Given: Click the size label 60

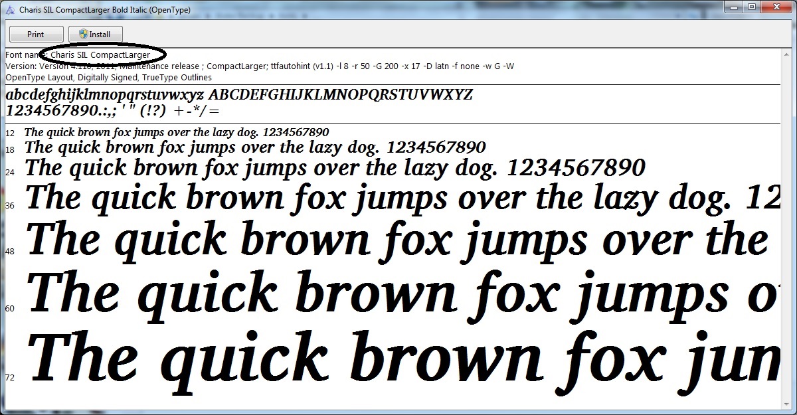Looking at the screenshot, I should 10,309.
